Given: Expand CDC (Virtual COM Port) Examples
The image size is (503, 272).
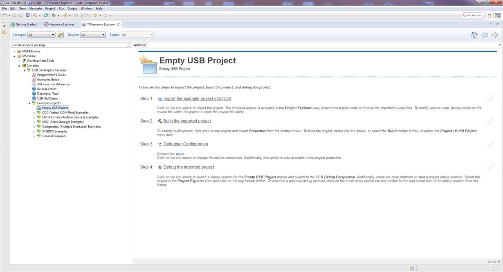Looking at the screenshot, I should 34,112.
